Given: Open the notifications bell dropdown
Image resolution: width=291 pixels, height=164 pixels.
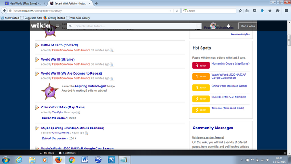Looking at the screenshot, I should [x=229, y=26].
